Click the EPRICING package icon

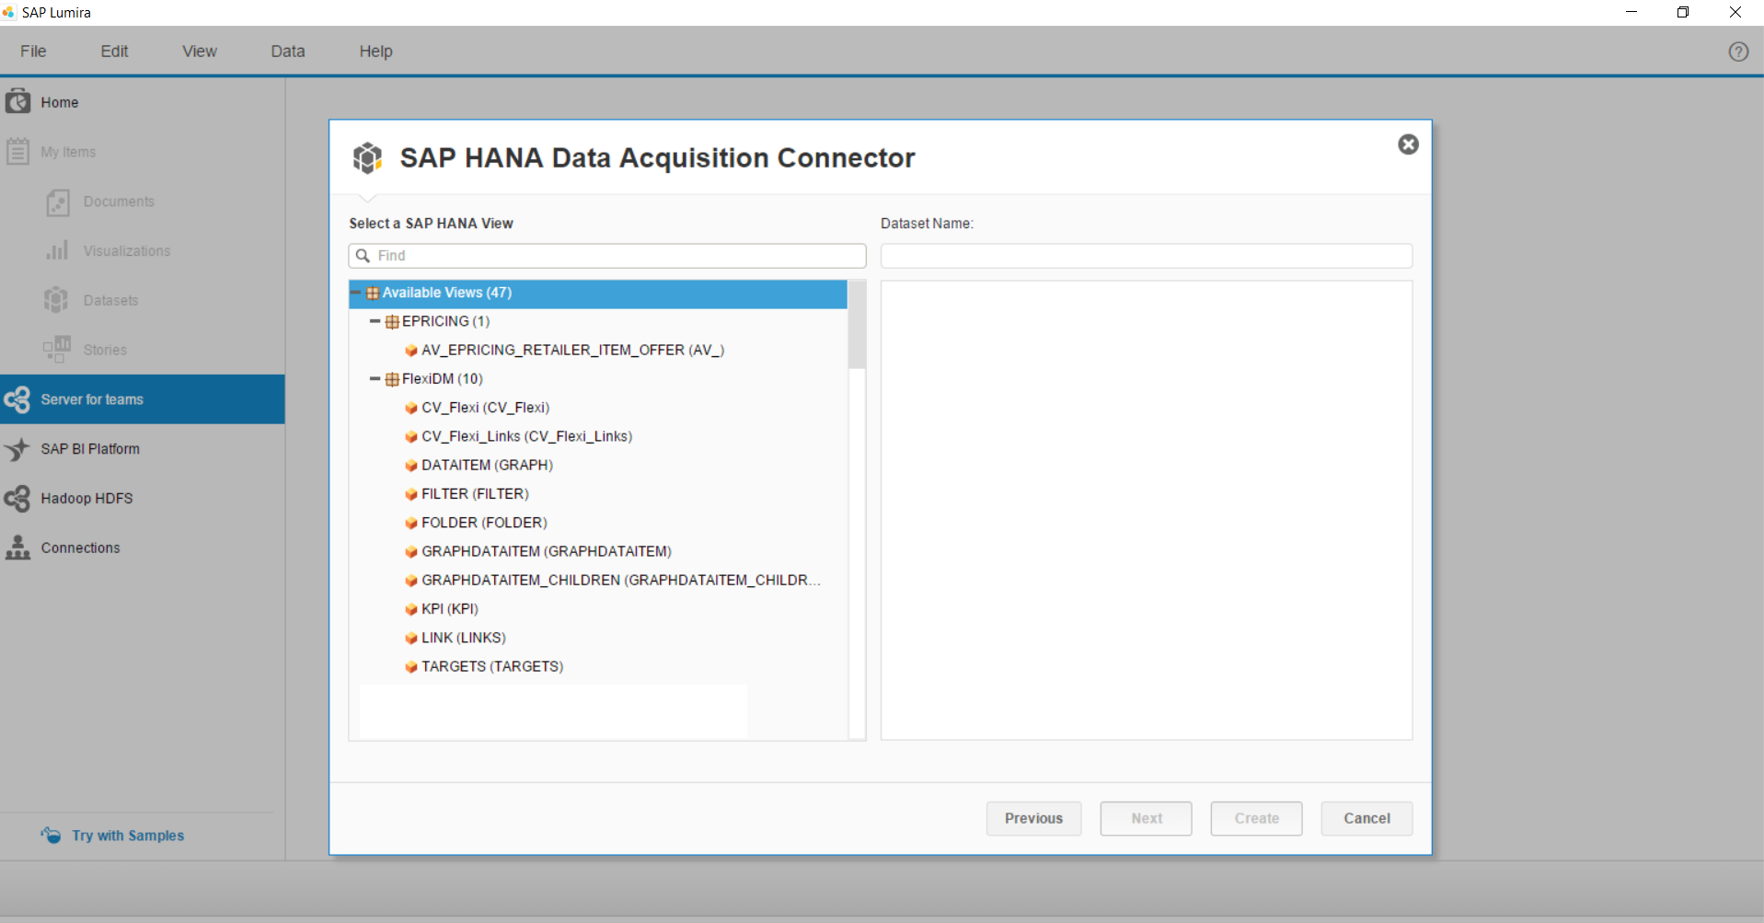(x=392, y=321)
